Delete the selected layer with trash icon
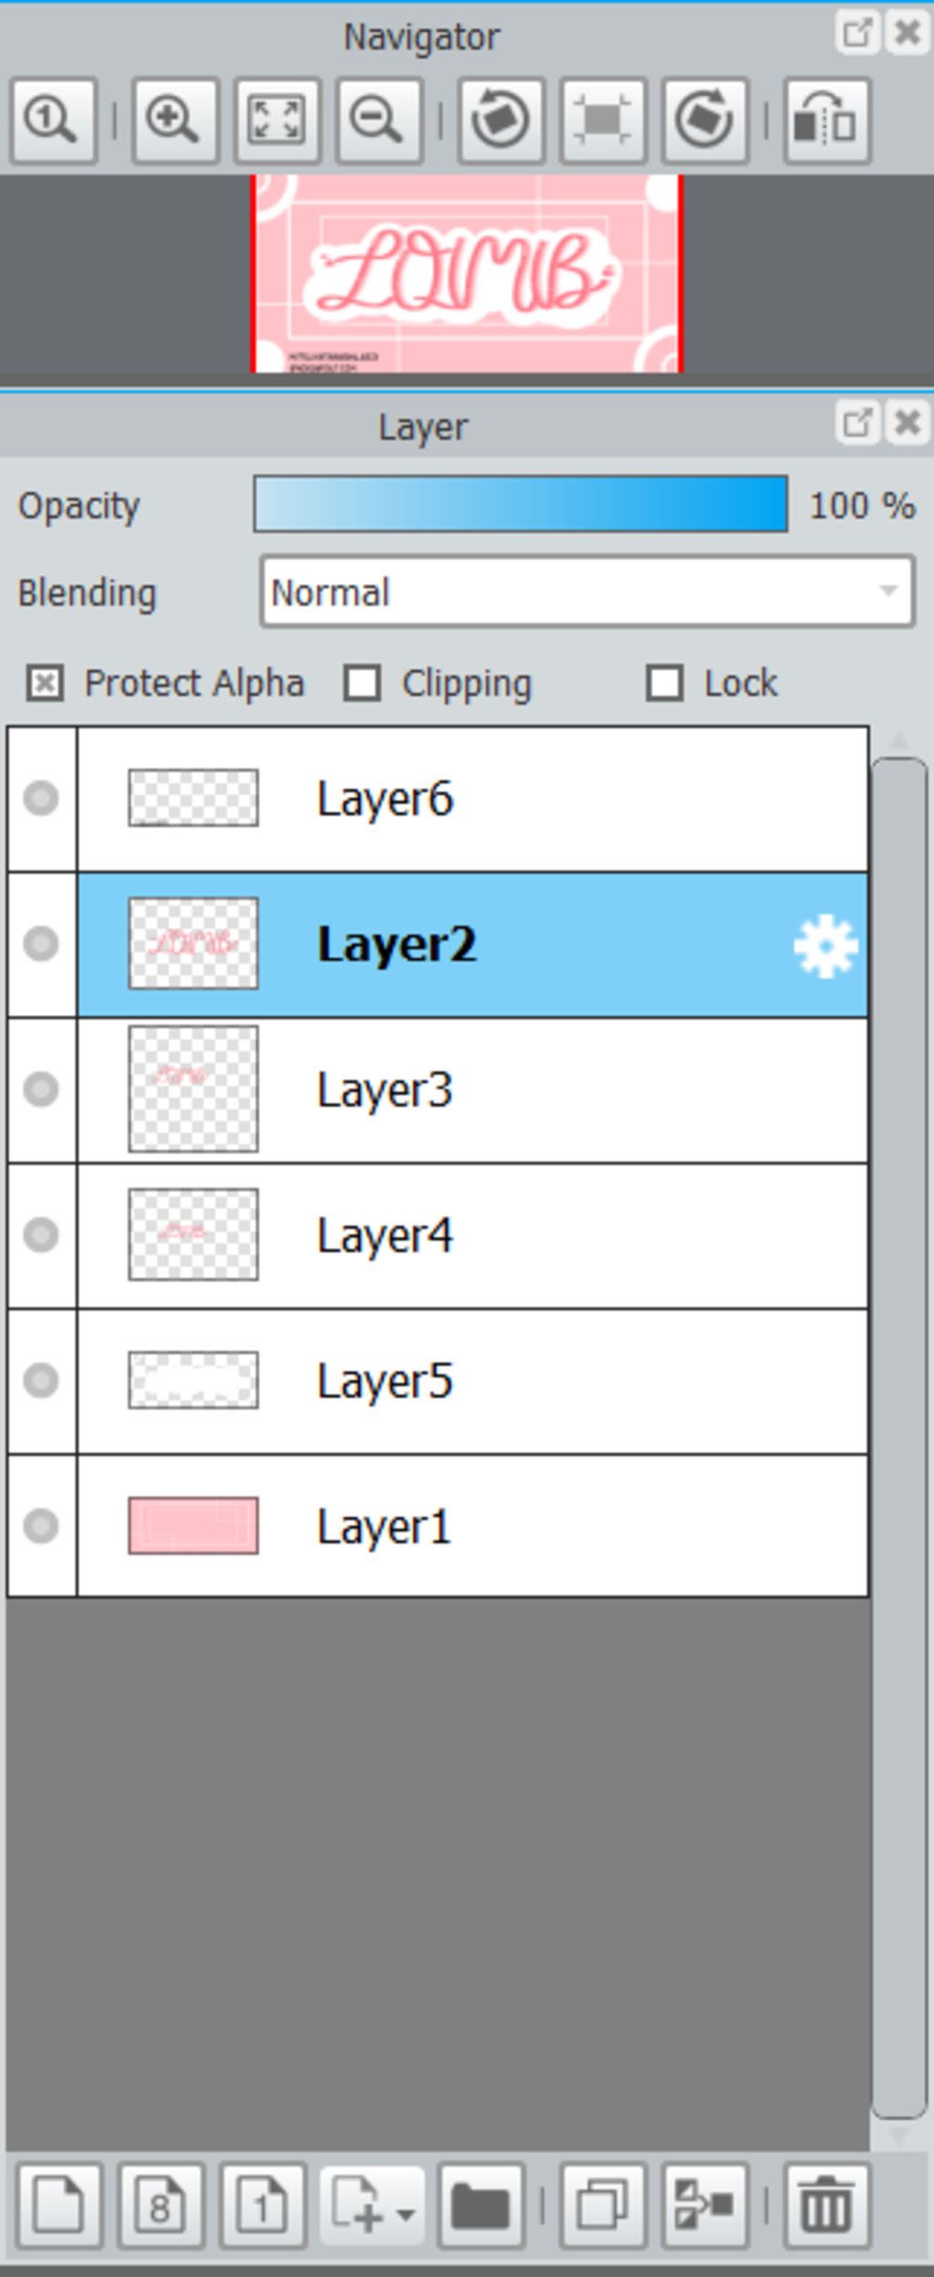Image resolution: width=934 pixels, height=2277 pixels. 825,2207
